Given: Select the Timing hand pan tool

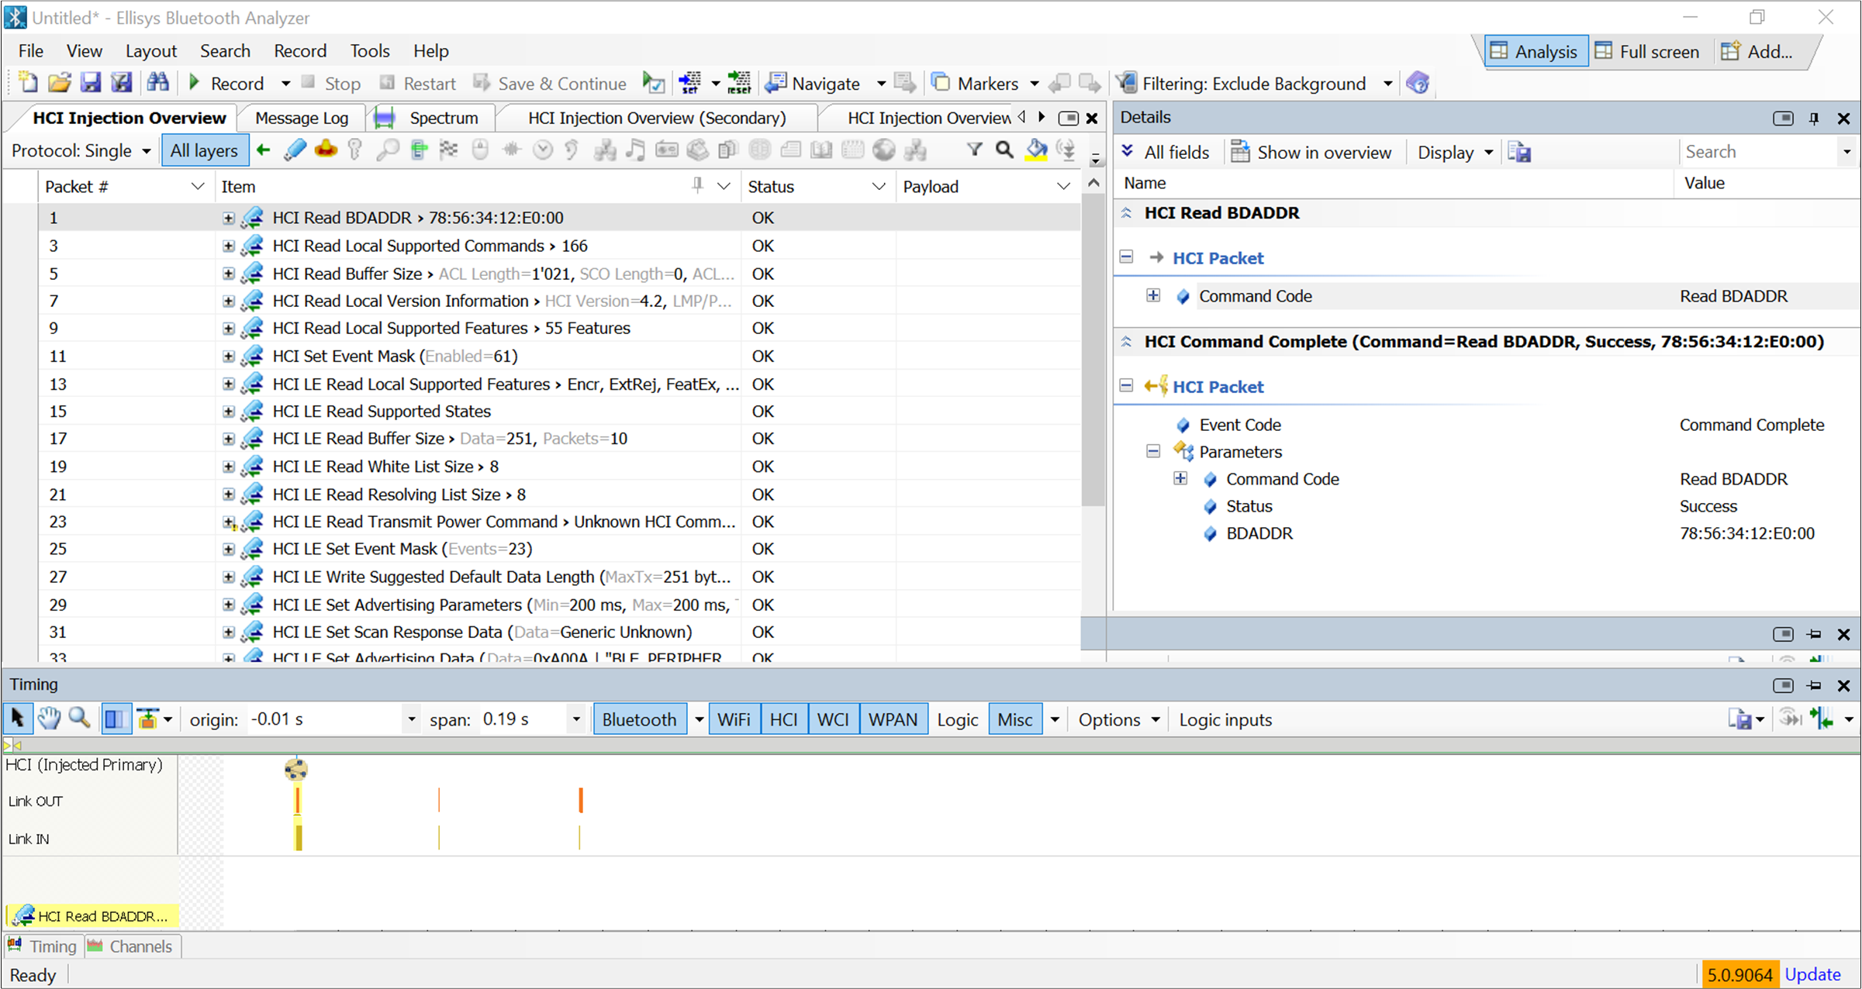Looking at the screenshot, I should coord(49,718).
